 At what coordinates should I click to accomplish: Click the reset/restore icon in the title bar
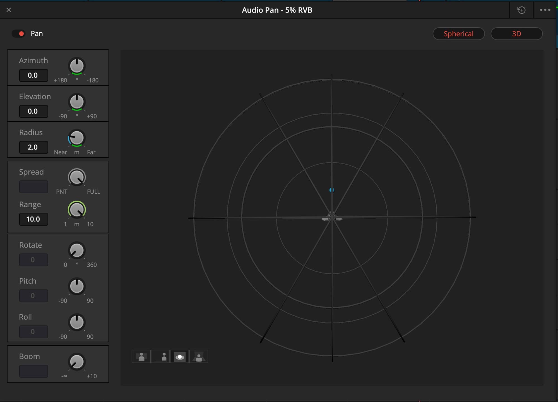click(521, 10)
